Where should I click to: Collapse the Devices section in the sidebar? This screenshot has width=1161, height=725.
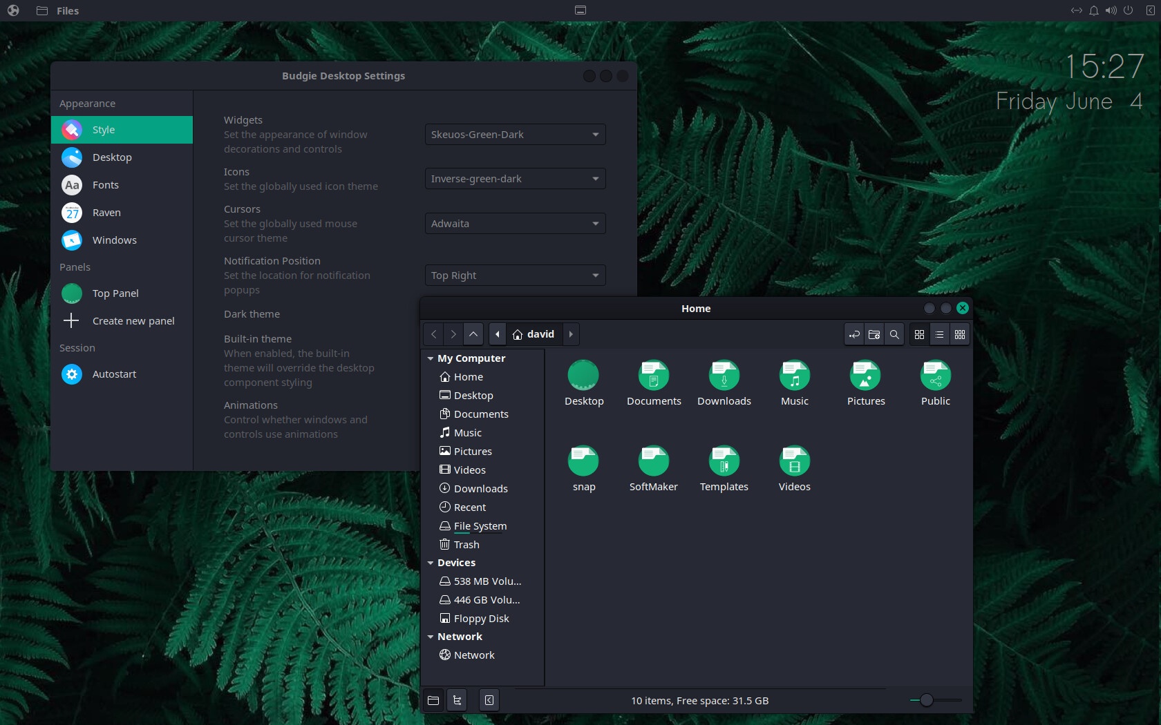point(431,563)
